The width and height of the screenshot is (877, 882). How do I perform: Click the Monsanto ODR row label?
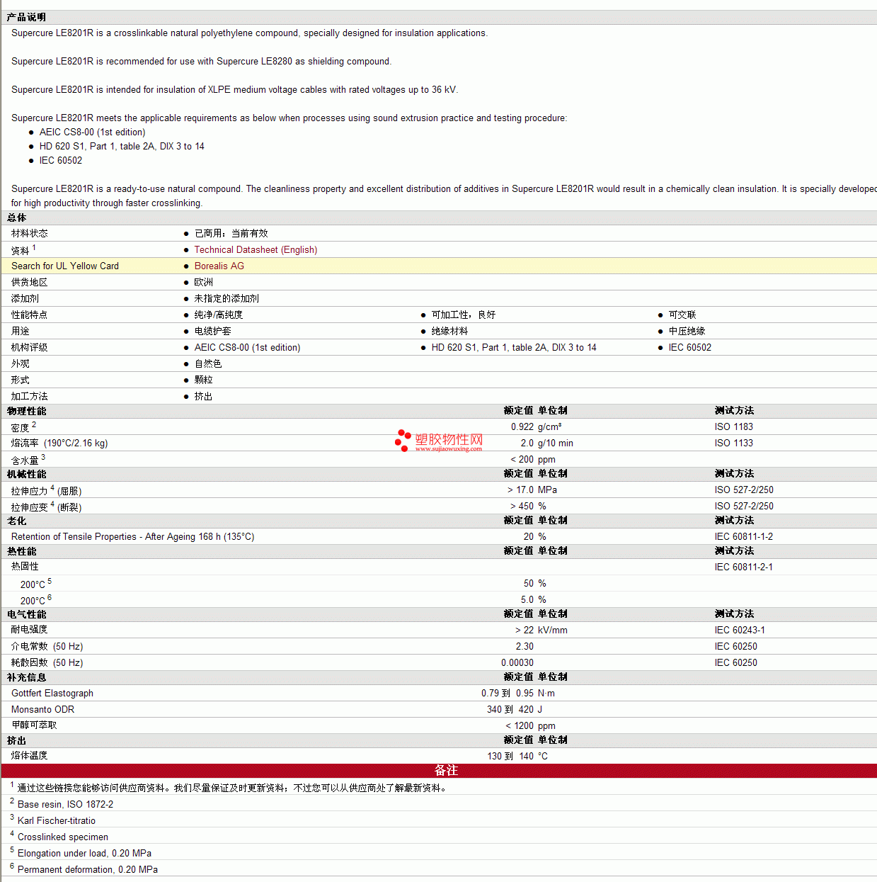coord(42,709)
